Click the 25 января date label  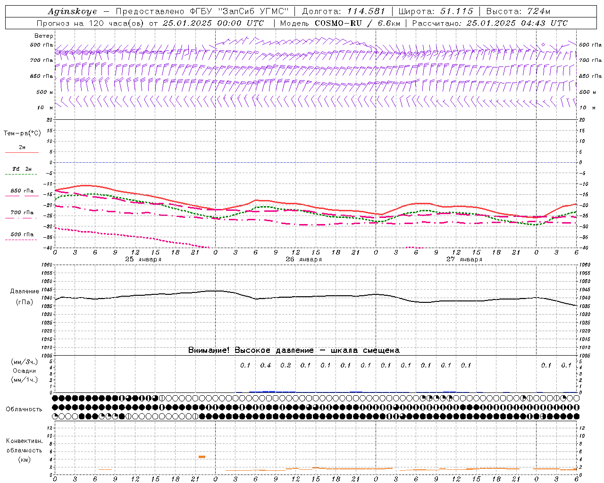143,259
